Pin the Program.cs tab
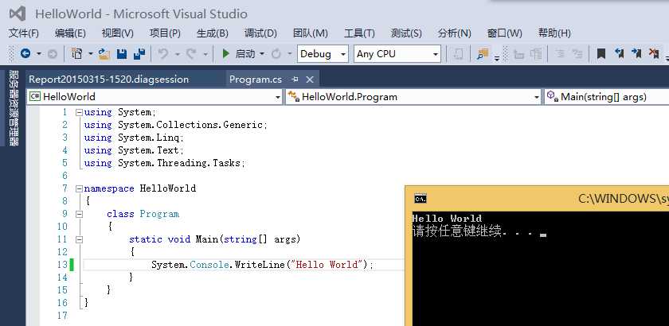 tap(295, 80)
